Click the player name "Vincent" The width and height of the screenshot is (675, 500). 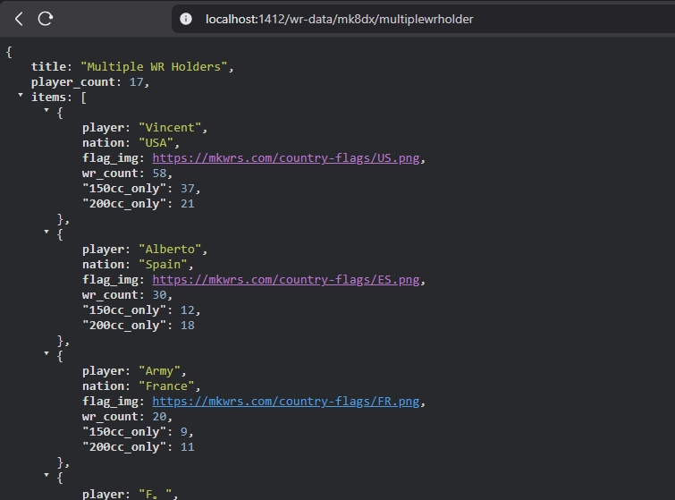(x=170, y=128)
